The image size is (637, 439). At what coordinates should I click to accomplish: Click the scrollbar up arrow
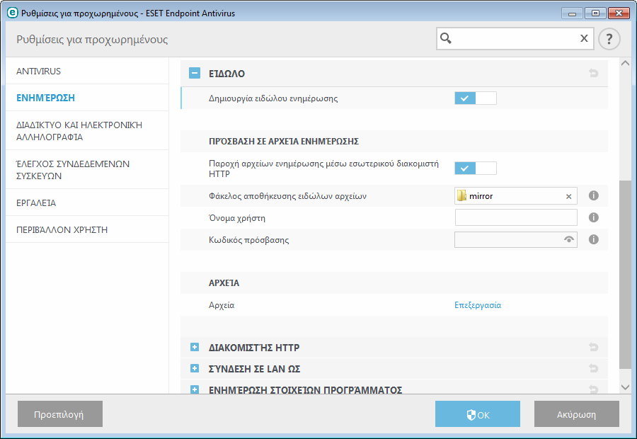(625, 64)
